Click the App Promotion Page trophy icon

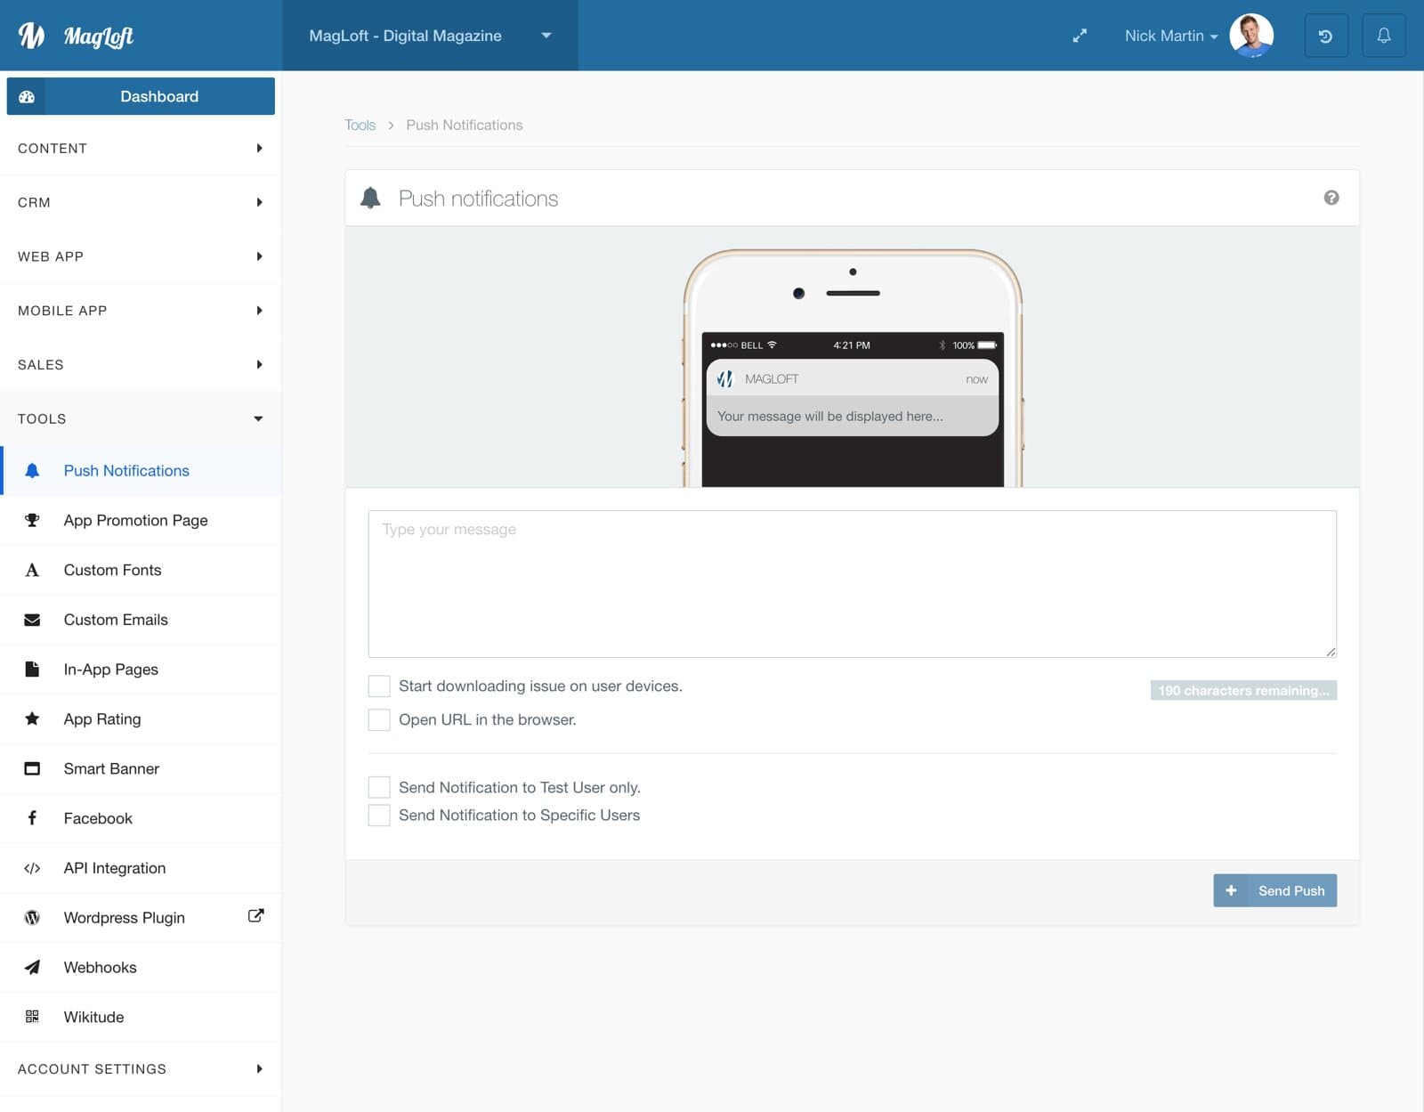coord(32,520)
